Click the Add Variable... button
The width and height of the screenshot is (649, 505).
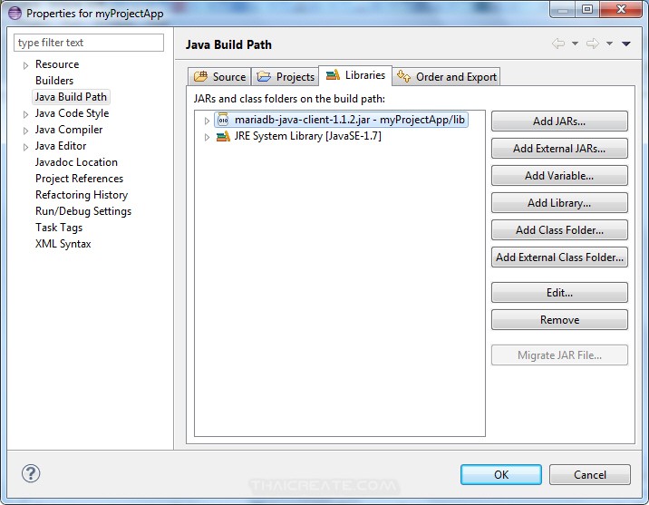pos(559,176)
